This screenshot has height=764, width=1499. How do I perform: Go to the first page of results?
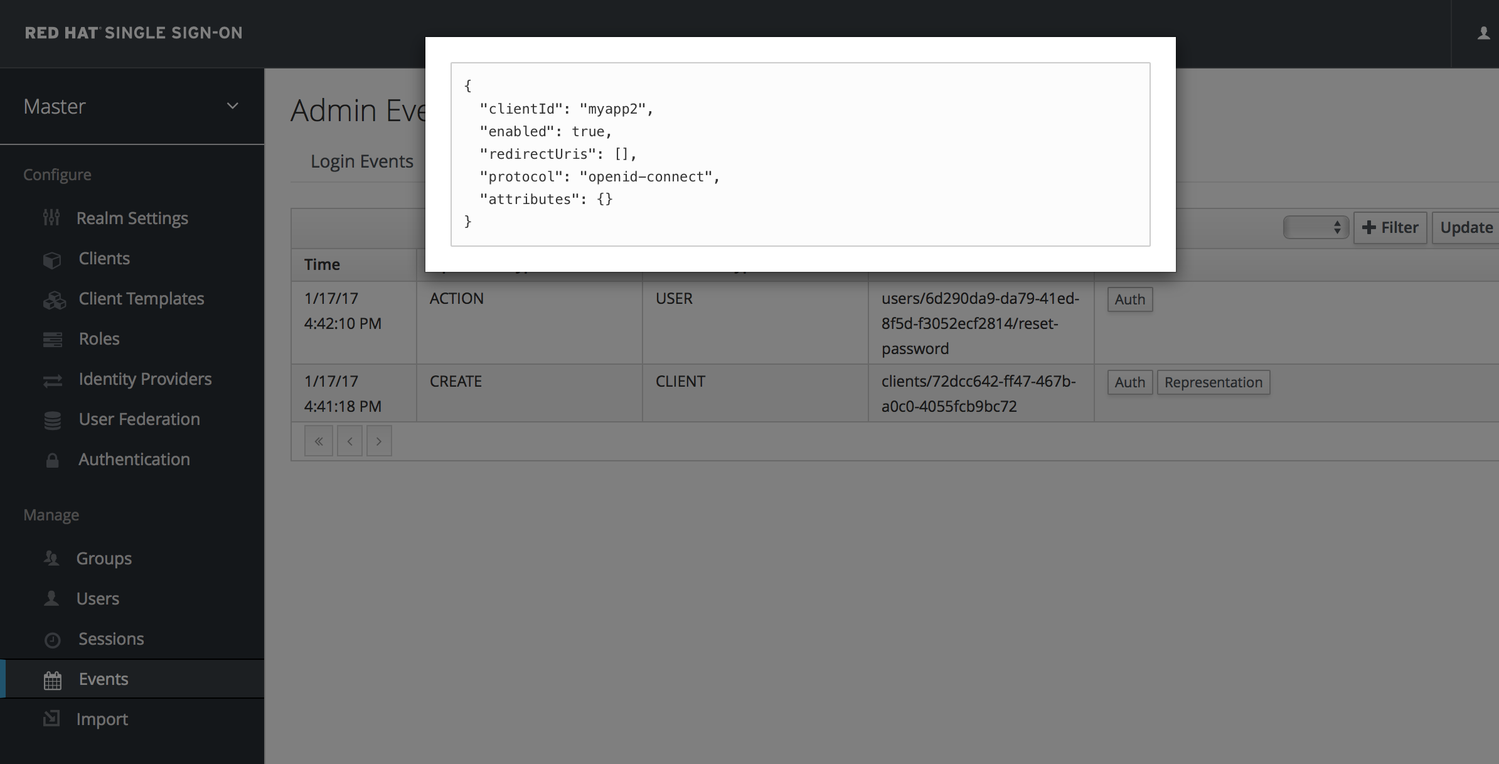(319, 441)
